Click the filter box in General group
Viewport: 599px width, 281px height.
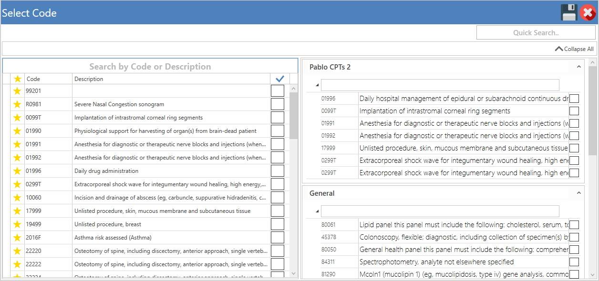440,211
